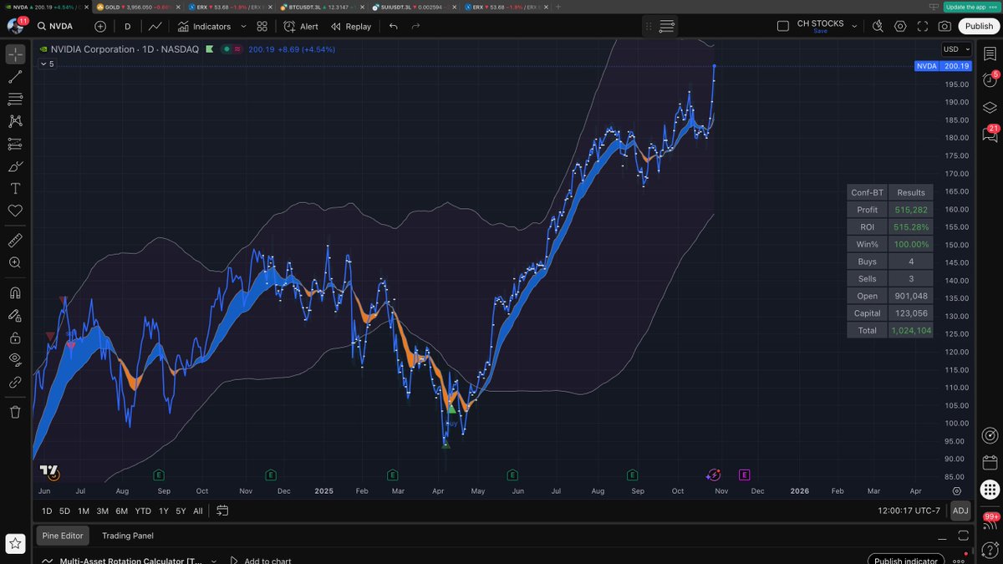Expand the CH STOCKS layout dropdown

[x=854, y=26]
